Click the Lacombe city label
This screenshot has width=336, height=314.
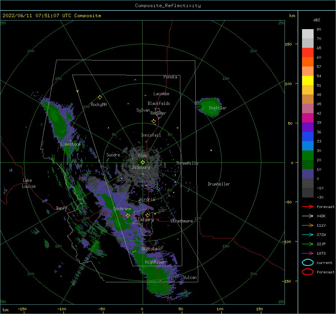(161, 94)
